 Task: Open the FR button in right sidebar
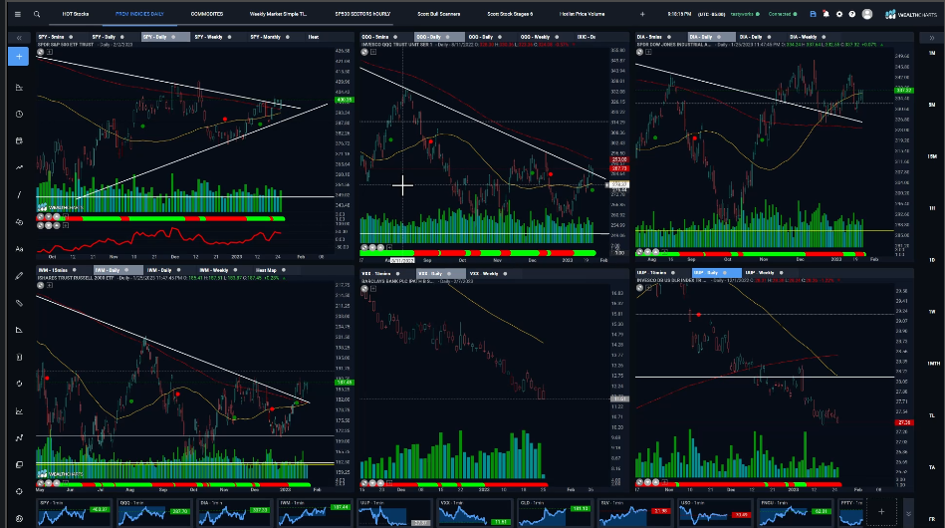click(x=932, y=519)
